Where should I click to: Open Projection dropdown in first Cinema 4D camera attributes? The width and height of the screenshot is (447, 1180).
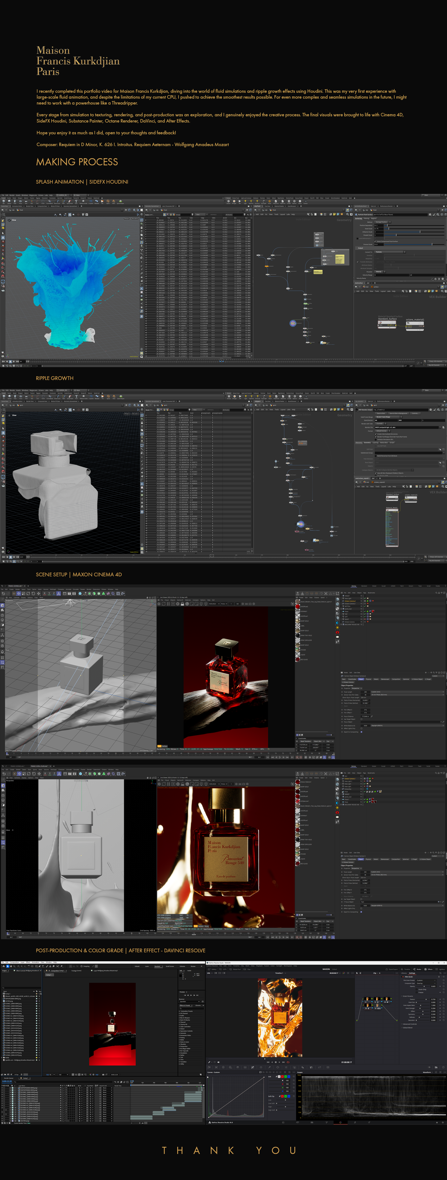point(357,688)
